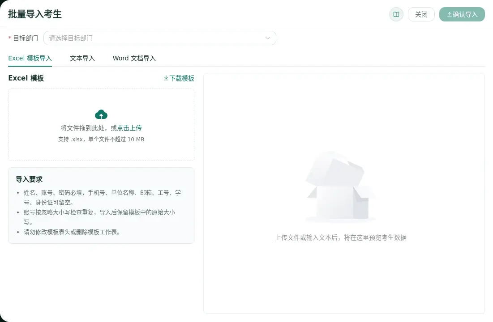Click requirement starting 姓名、账号、密码必填
The width and height of the screenshot is (493, 322).
coord(103,197)
